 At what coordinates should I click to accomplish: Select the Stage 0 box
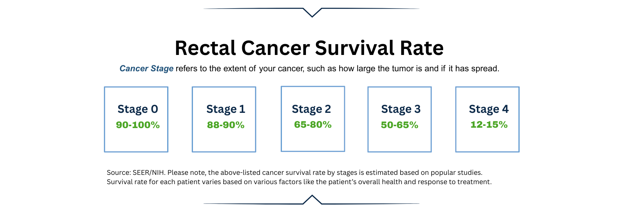[136, 120]
